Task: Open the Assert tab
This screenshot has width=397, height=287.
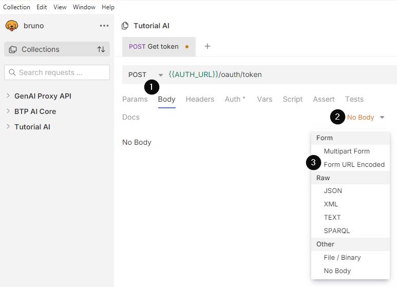Action: pos(324,99)
